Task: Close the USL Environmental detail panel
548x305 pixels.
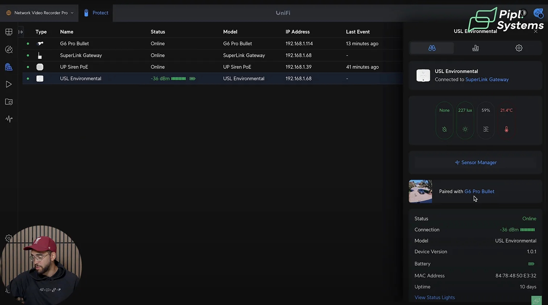Action: click(536, 32)
